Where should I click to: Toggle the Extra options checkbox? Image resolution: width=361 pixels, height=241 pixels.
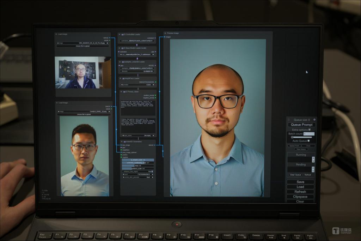pos(310,129)
